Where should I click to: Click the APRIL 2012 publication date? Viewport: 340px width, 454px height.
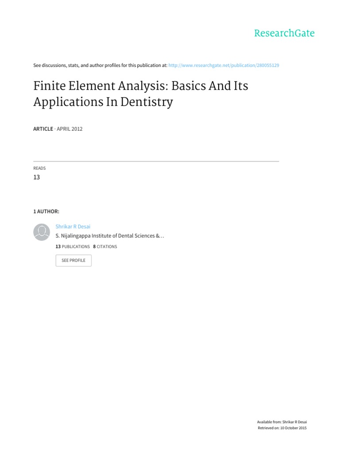69,129
